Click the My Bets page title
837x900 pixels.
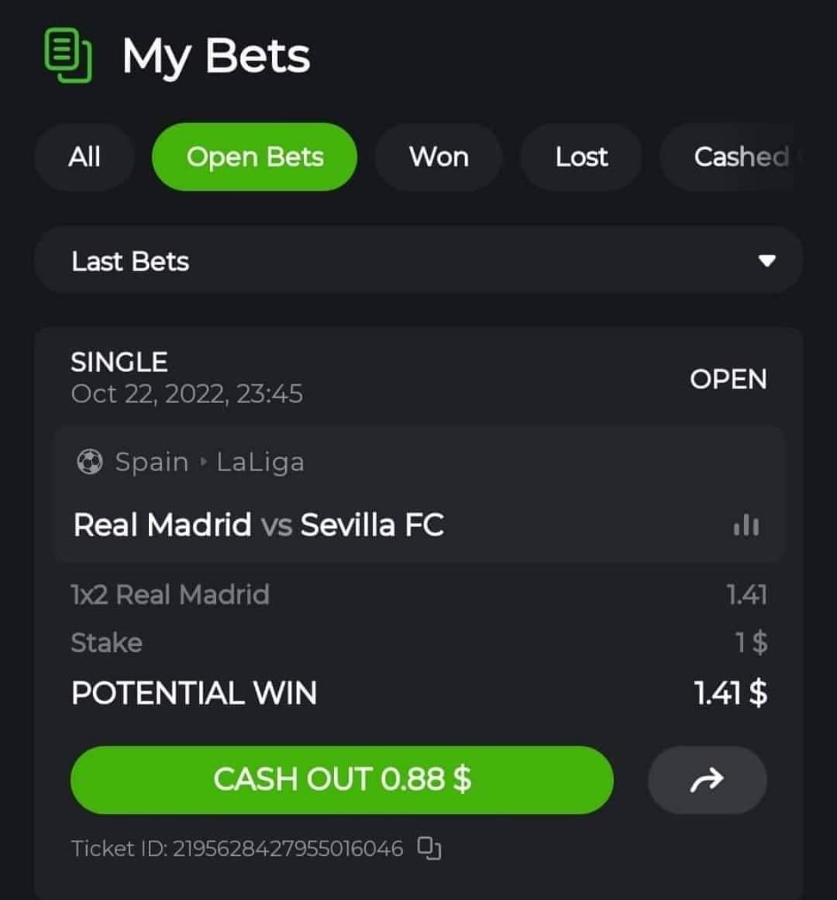click(x=215, y=57)
